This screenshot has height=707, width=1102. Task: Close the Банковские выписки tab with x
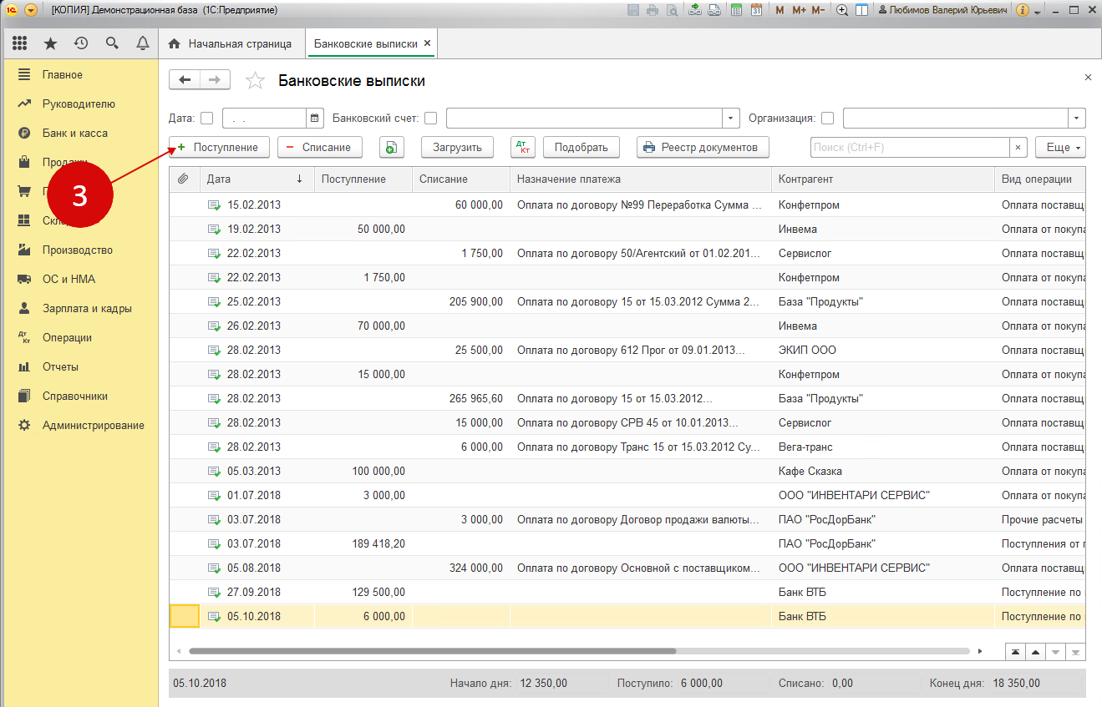(x=427, y=43)
